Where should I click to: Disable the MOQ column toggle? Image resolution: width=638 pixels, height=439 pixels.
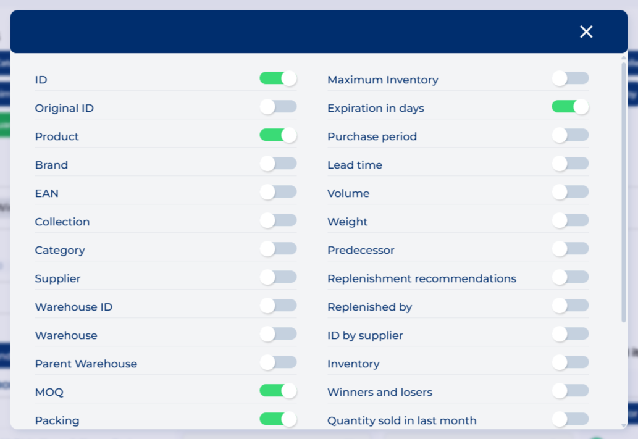[x=278, y=391]
